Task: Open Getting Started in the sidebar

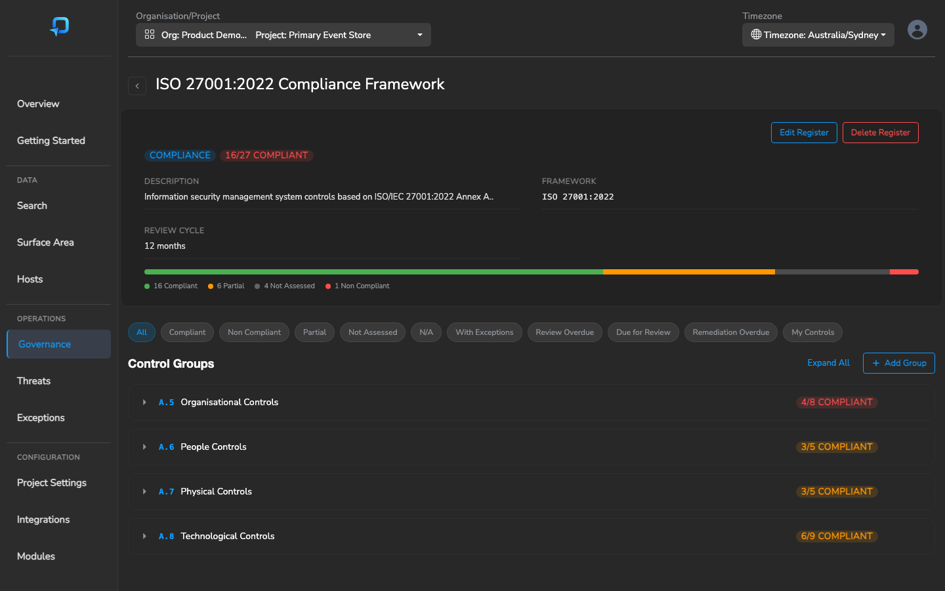Action: point(58,141)
